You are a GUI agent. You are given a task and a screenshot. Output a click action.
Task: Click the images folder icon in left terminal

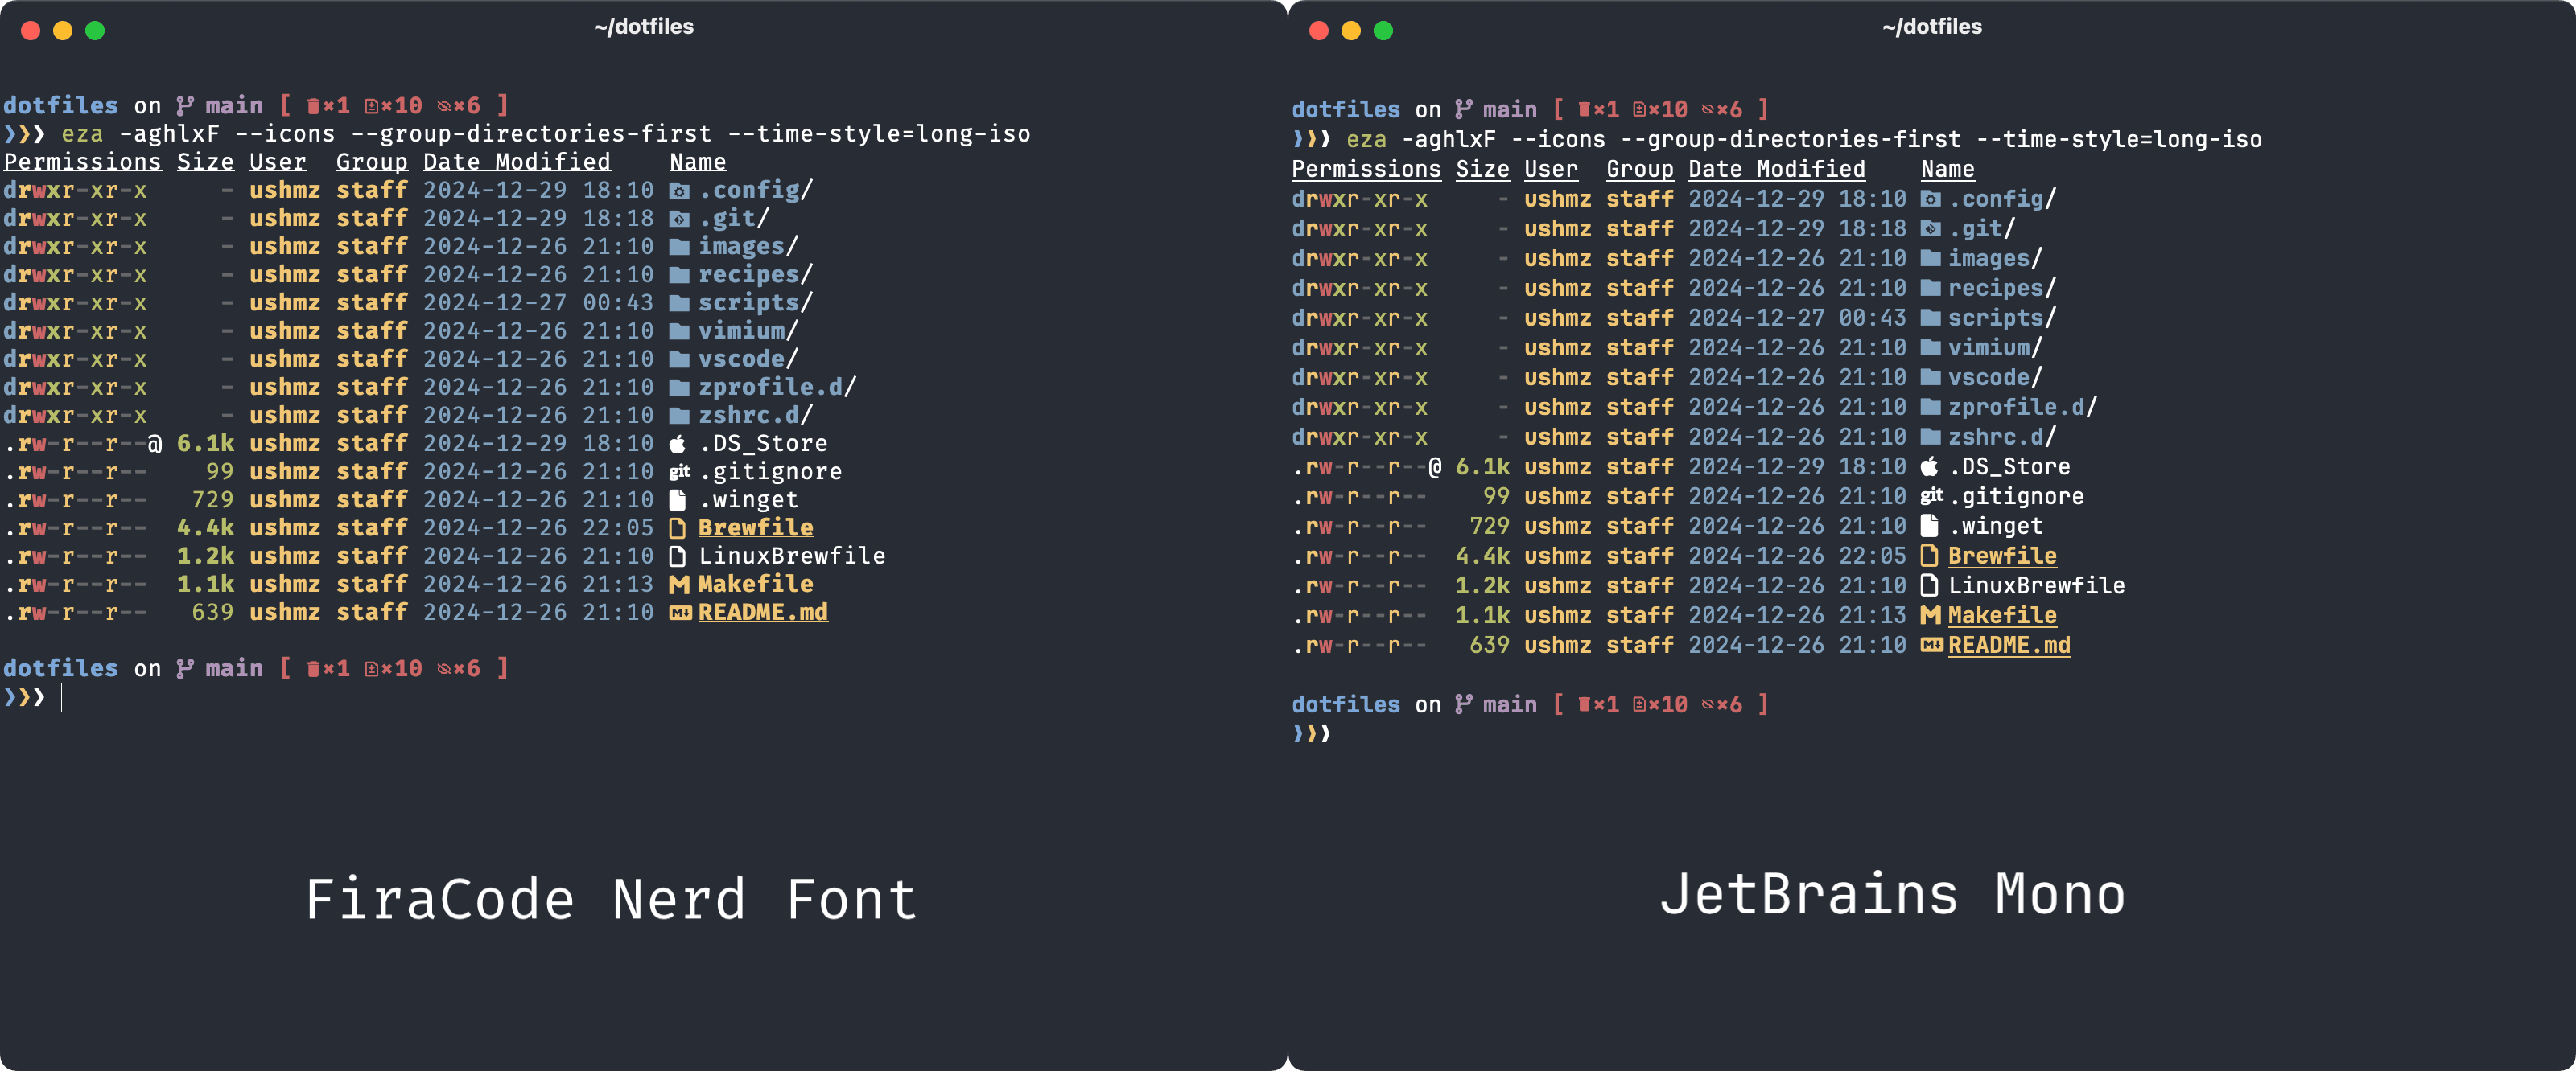(x=679, y=247)
